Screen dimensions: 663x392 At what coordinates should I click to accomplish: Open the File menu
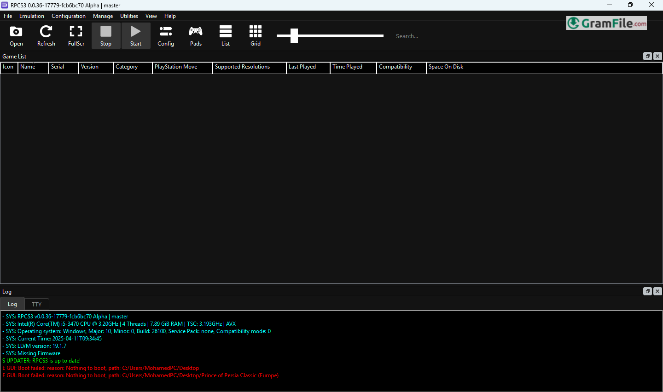coord(8,16)
